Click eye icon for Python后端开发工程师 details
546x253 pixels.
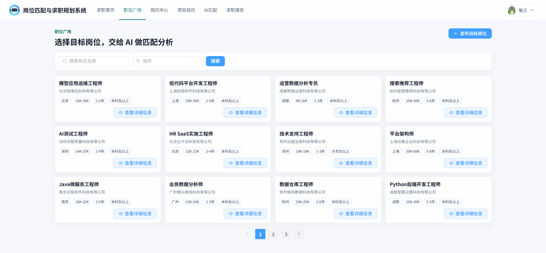coord(451,214)
